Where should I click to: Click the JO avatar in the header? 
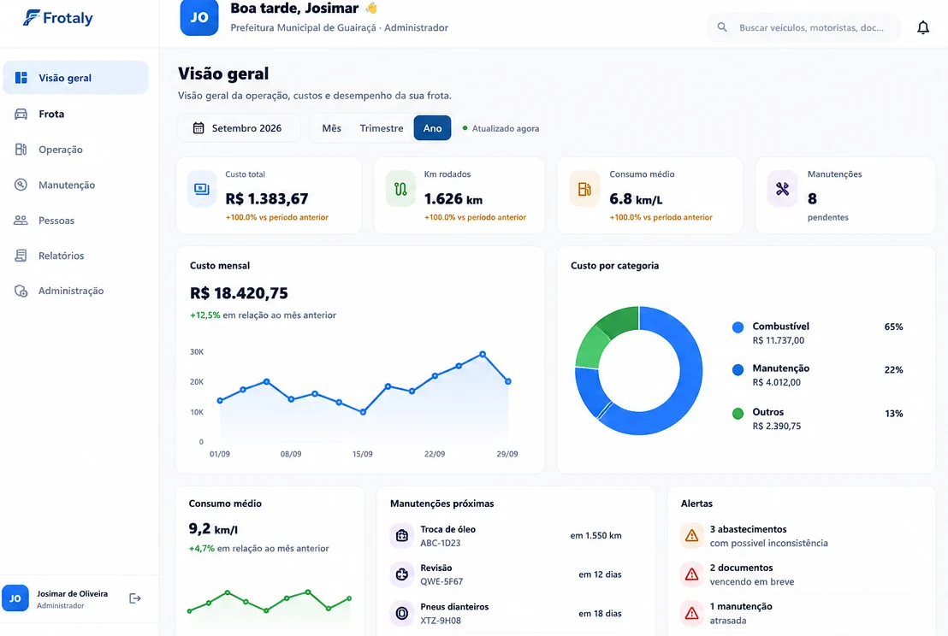[198, 17]
